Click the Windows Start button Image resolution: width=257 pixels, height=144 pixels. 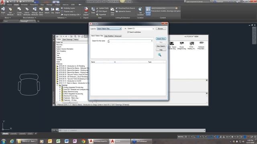(4, 141)
